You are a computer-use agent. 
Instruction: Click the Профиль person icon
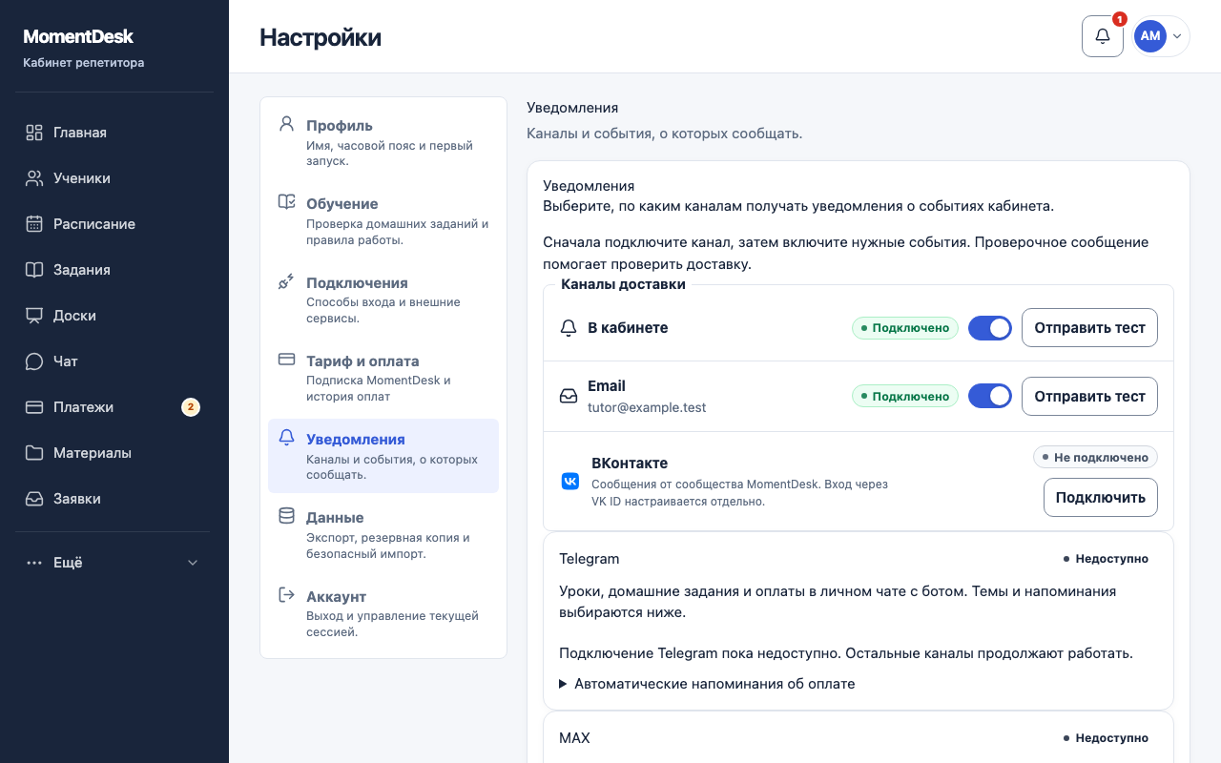point(286,124)
